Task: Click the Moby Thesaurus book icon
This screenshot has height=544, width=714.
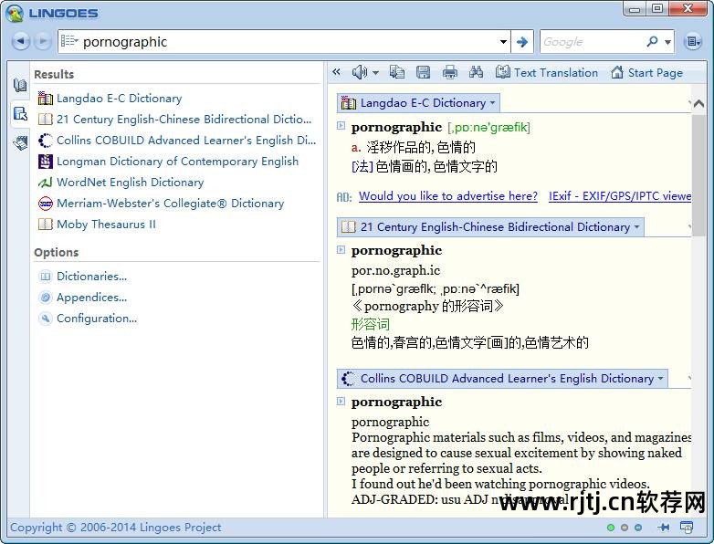Action: (x=45, y=224)
